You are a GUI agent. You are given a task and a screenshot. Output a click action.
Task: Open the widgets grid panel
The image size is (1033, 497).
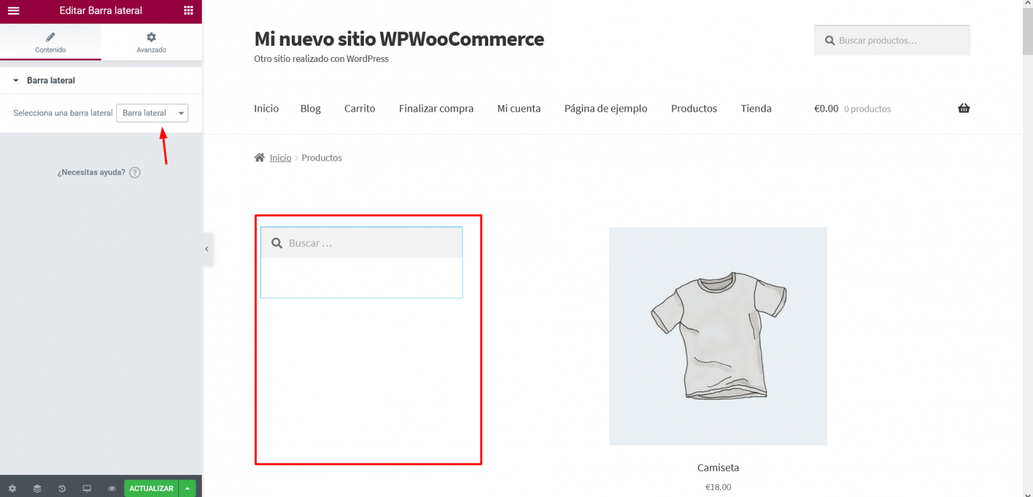tap(188, 11)
